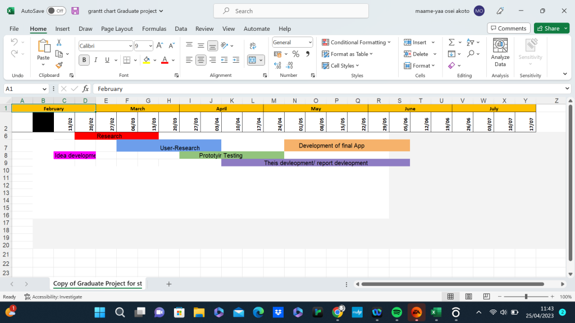Switch to the Insert tab
The width and height of the screenshot is (575, 323).
click(62, 29)
